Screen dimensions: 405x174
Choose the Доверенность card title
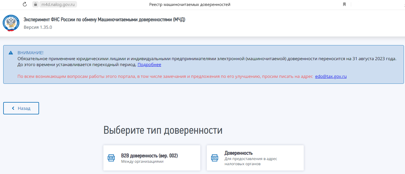point(238,153)
